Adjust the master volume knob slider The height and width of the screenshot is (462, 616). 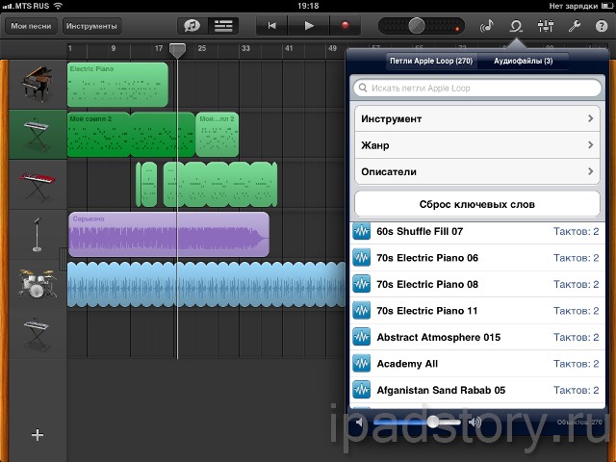tap(417, 26)
